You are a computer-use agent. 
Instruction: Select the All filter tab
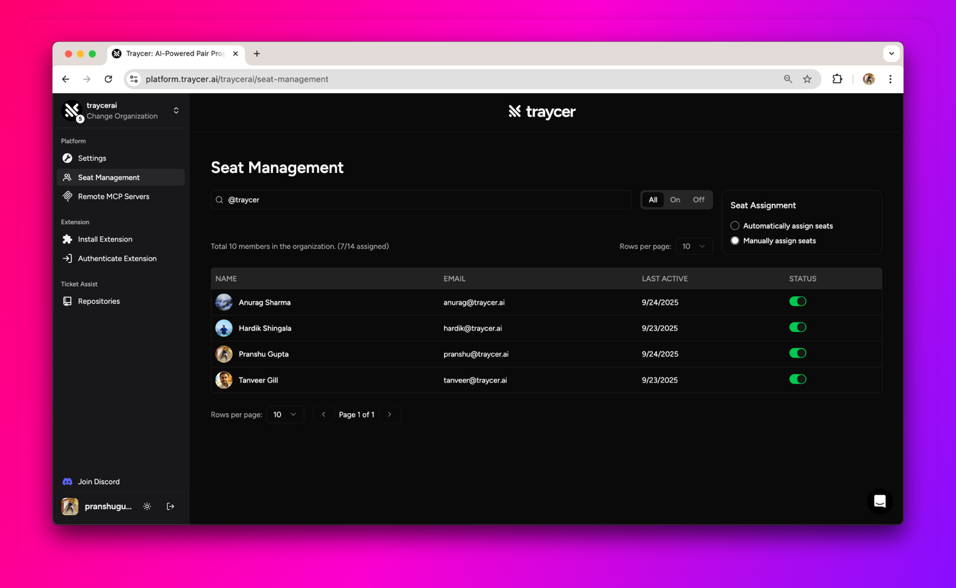[x=653, y=200]
